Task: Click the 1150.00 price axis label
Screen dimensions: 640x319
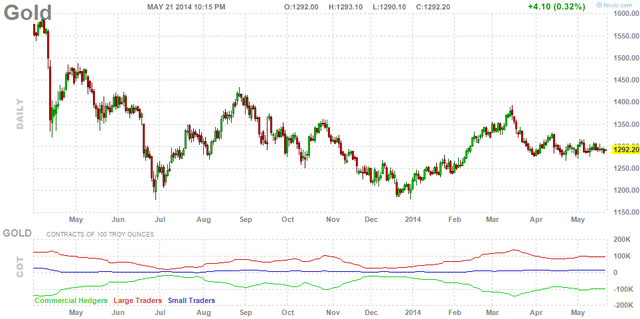Action: point(625,213)
